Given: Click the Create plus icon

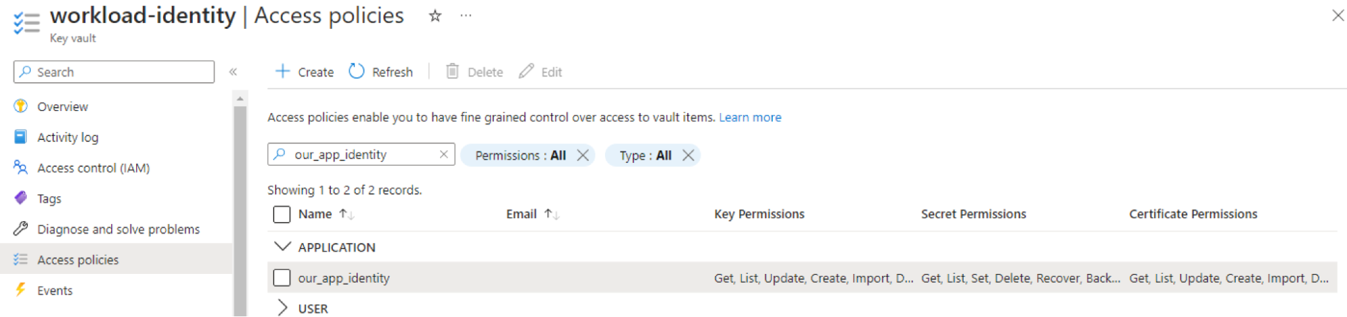Looking at the screenshot, I should click(x=283, y=71).
